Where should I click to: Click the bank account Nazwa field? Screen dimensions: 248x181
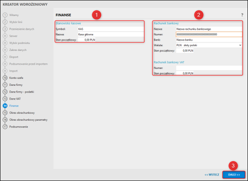209,29
